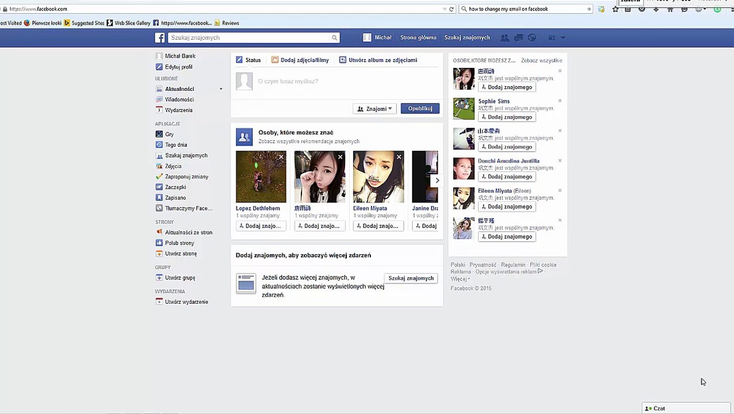Open friend requests icon in blue bar

(x=504, y=37)
